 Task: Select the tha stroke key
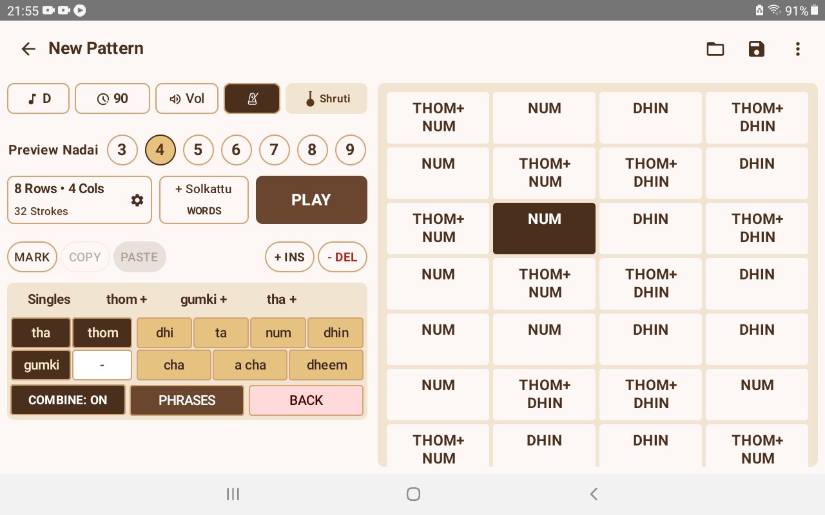[x=41, y=333]
